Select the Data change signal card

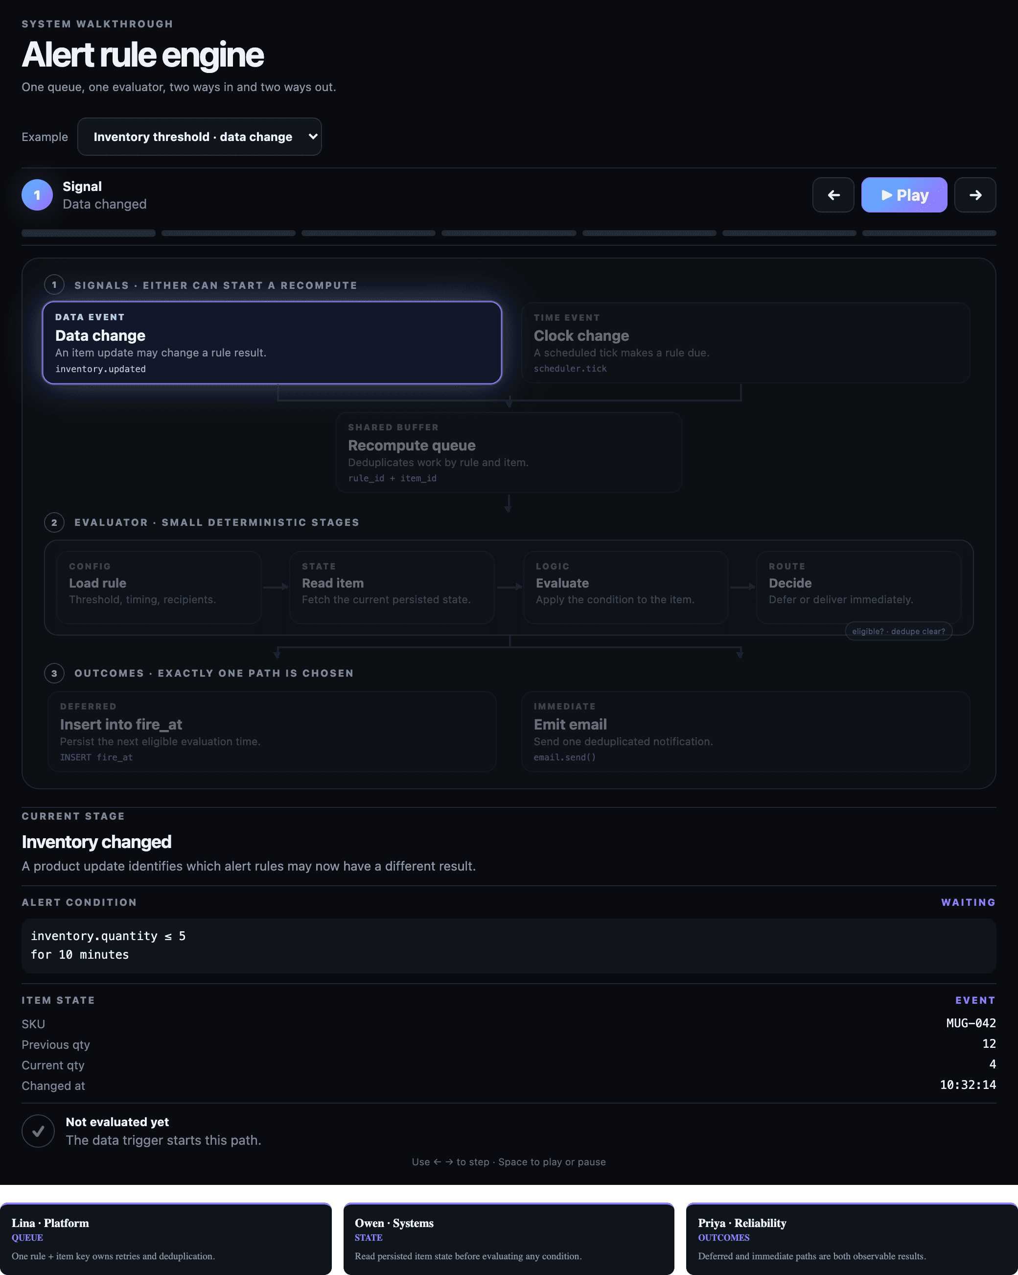coord(272,343)
